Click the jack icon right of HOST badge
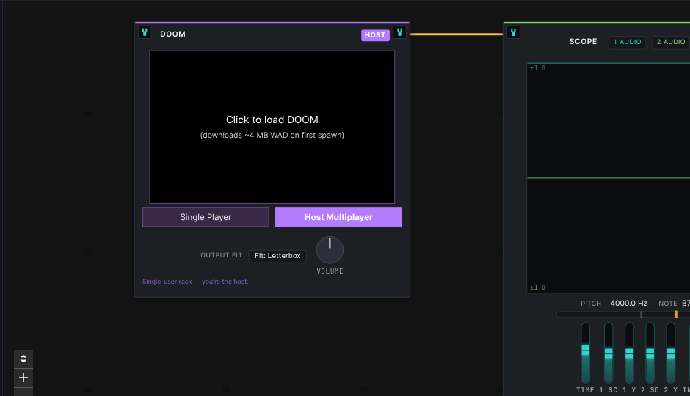The image size is (690, 396). (399, 32)
